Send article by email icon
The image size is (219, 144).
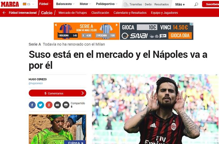57,105
